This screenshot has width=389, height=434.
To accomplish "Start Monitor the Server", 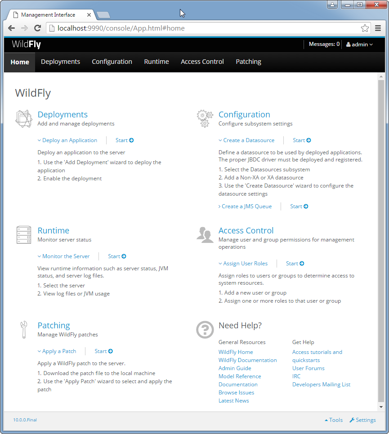I will click(x=117, y=256).
